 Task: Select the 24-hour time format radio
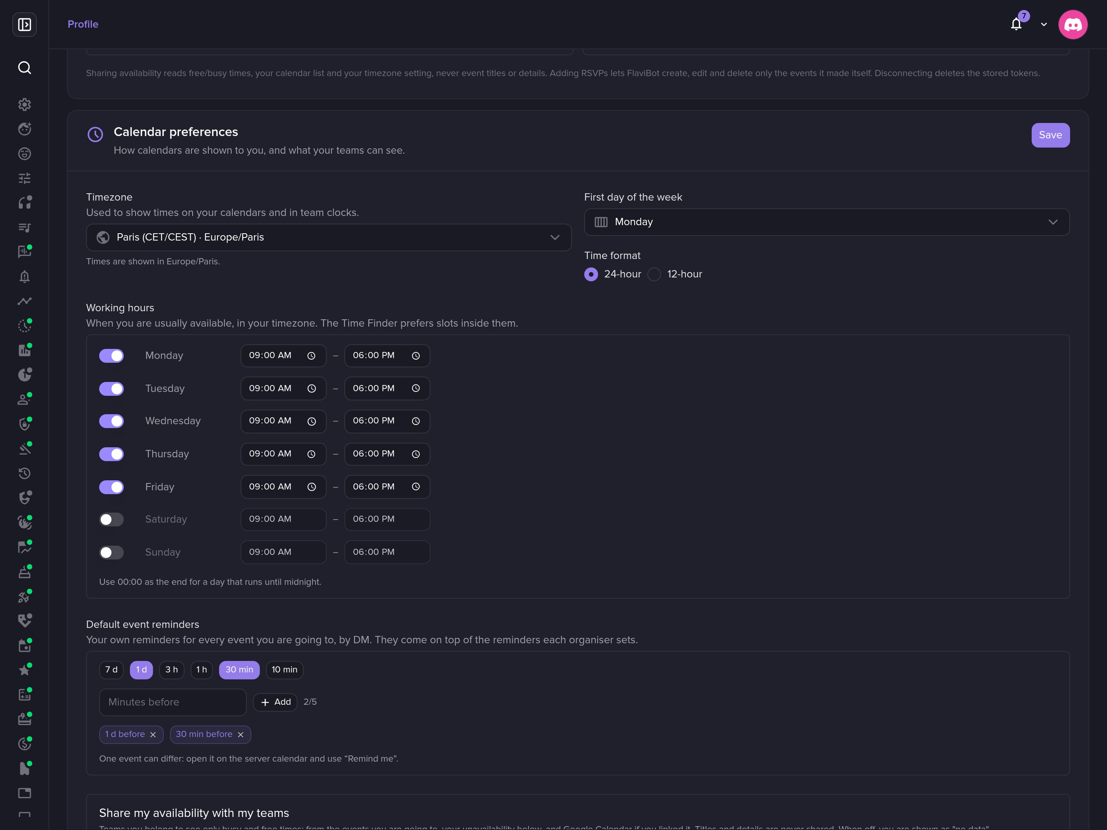tap(591, 274)
